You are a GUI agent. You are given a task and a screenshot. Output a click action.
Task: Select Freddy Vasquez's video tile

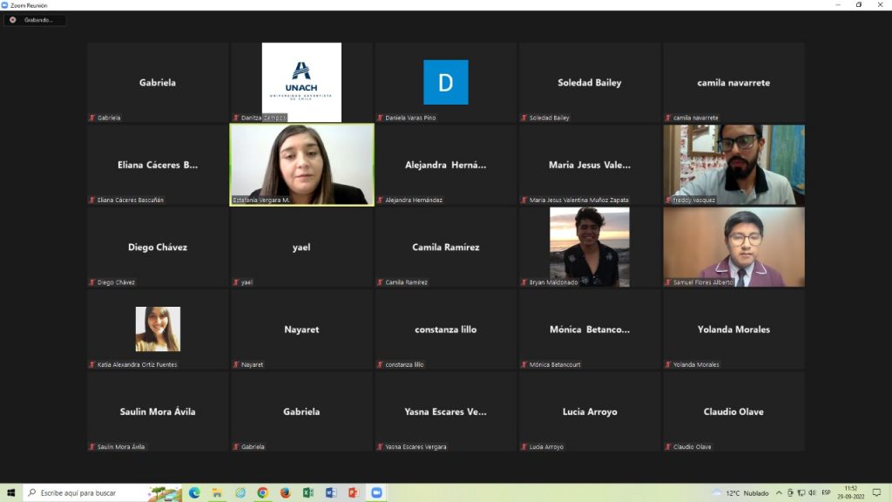point(733,162)
